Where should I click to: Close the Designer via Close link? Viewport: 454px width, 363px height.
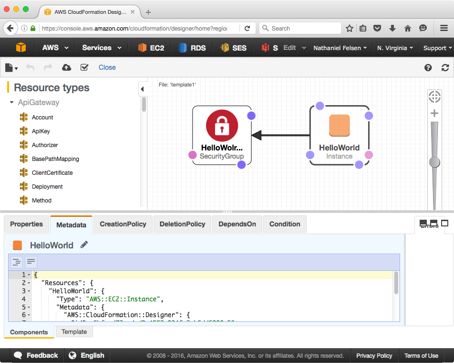point(107,67)
